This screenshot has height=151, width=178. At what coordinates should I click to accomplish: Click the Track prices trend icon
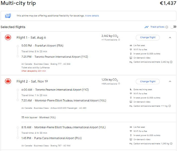pyautogui.click(x=147, y=27)
